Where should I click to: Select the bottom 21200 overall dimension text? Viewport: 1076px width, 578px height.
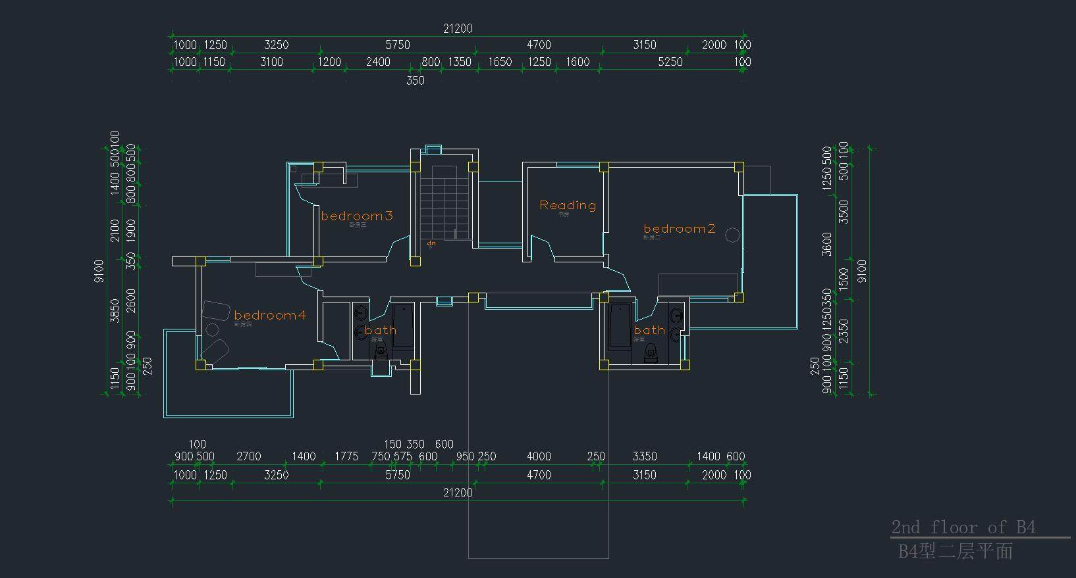pyautogui.click(x=458, y=493)
